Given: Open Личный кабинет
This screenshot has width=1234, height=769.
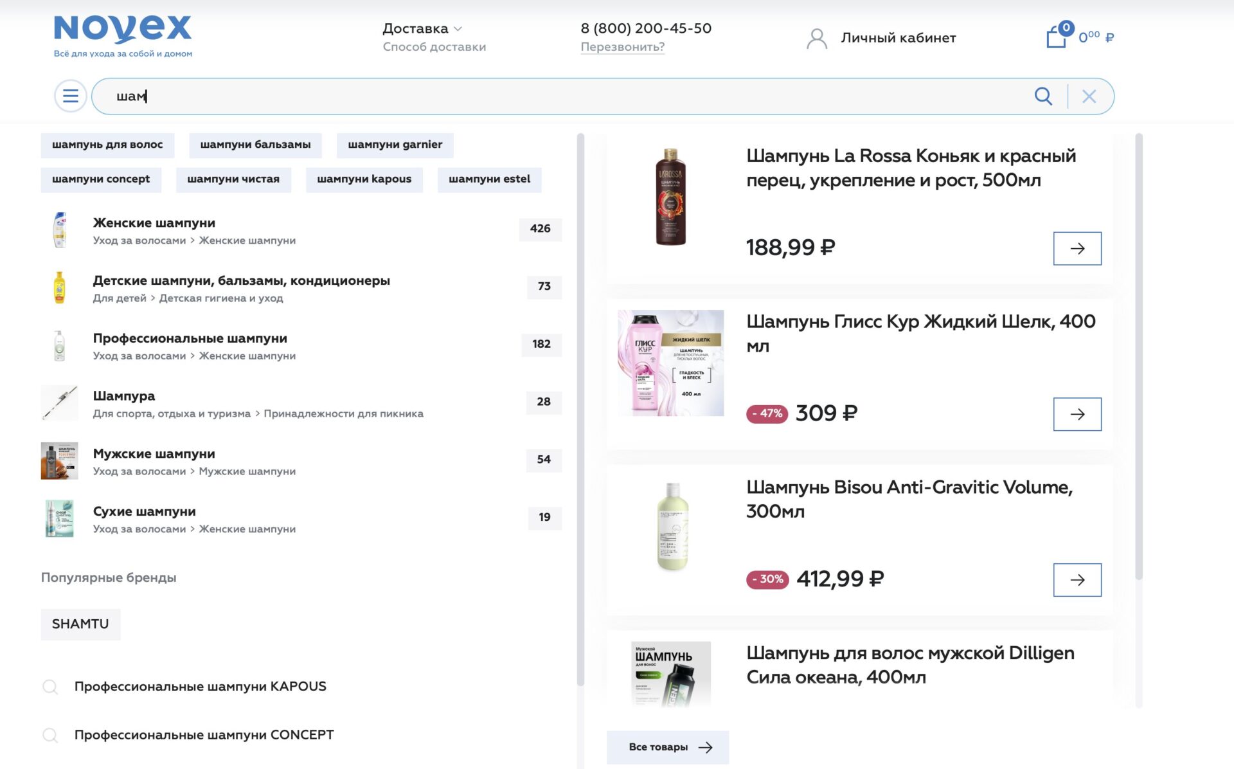Looking at the screenshot, I should pos(899,38).
